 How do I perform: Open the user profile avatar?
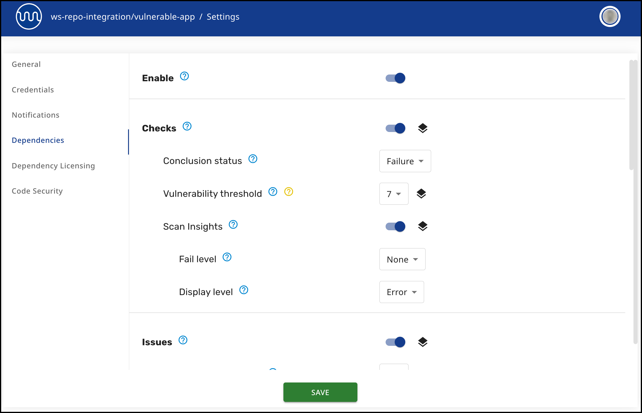point(610,17)
